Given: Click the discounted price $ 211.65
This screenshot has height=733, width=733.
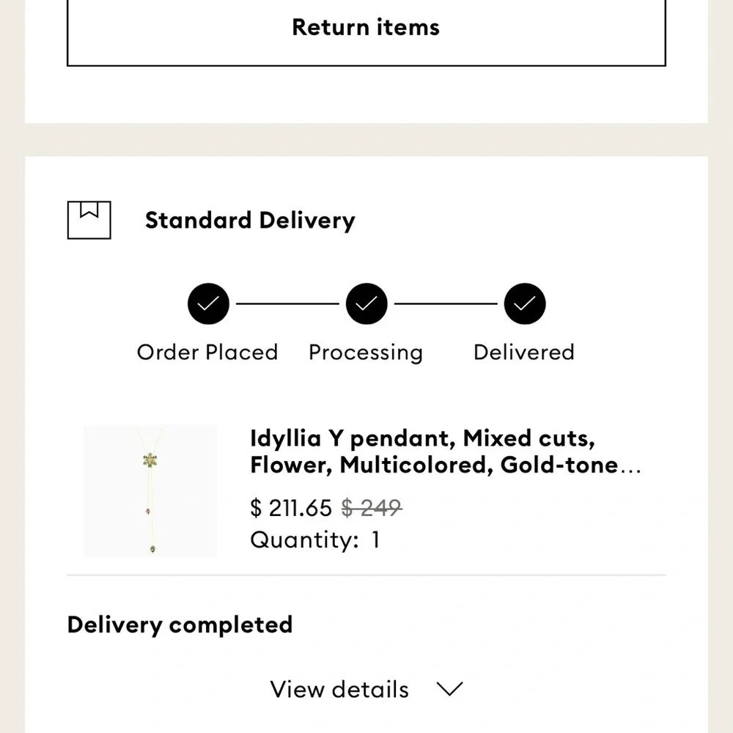Looking at the screenshot, I should pyautogui.click(x=291, y=507).
